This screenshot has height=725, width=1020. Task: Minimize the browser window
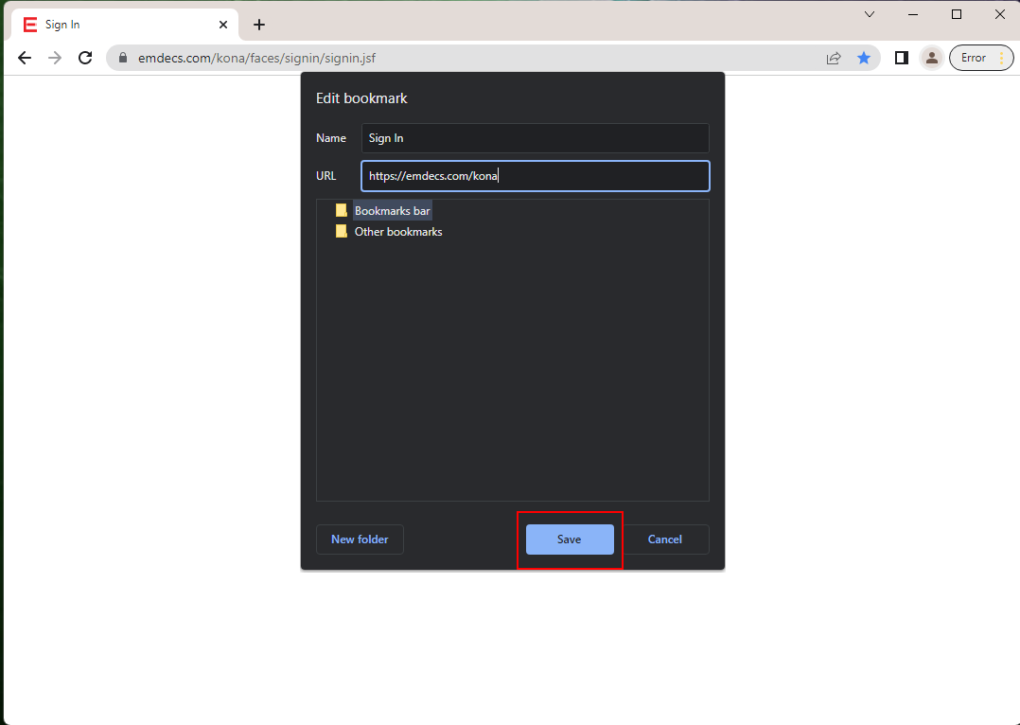pos(913,14)
